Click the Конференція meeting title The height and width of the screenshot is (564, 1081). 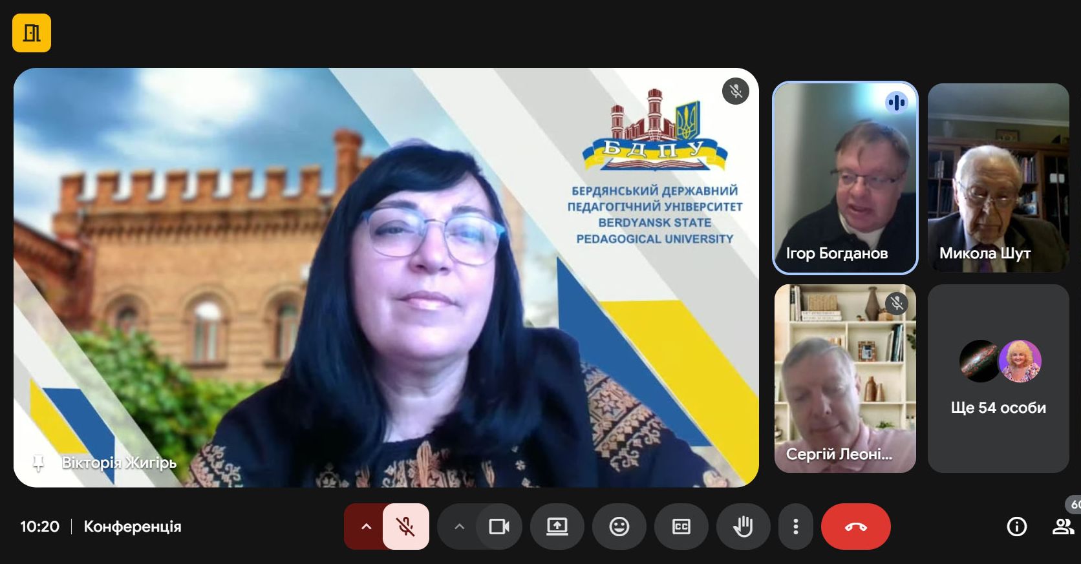point(133,527)
